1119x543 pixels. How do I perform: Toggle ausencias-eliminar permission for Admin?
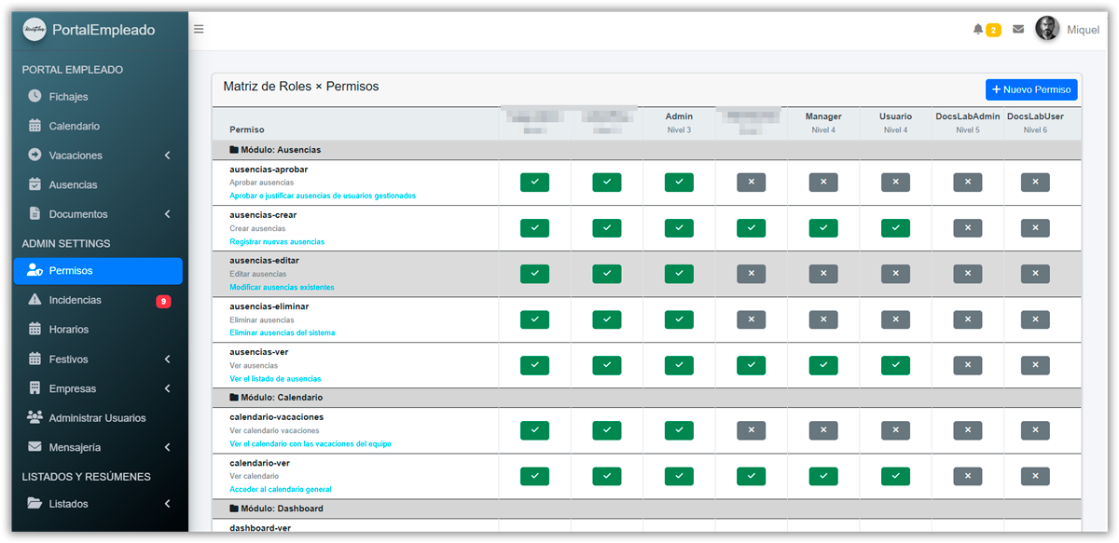[679, 319]
